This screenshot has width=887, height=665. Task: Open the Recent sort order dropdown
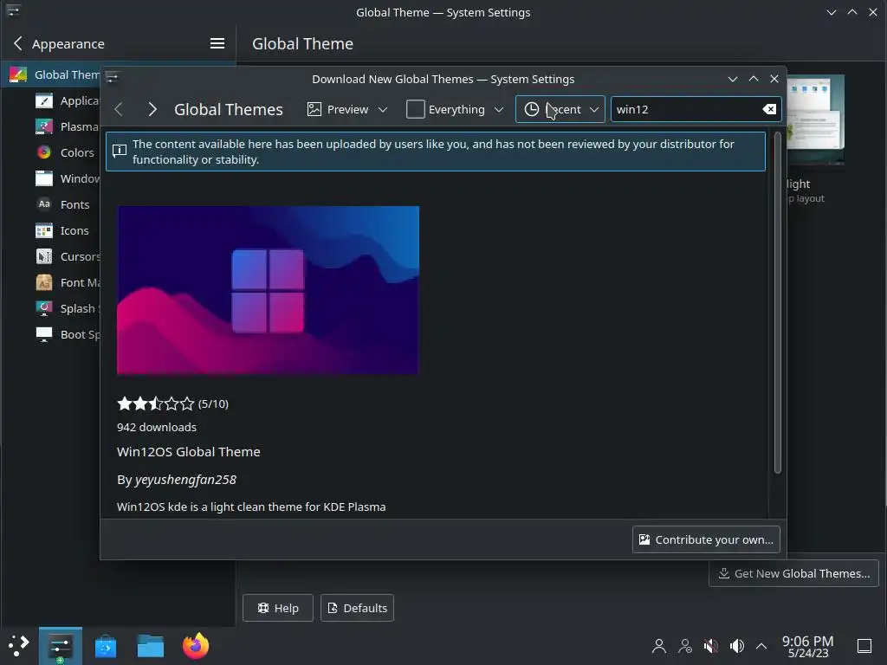pos(560,109)
